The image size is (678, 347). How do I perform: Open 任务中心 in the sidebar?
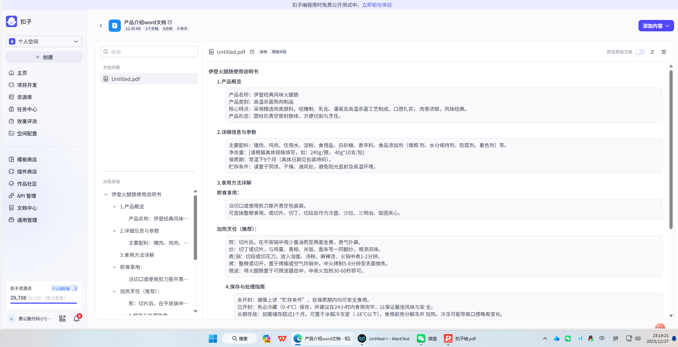[x=27, y=109]
